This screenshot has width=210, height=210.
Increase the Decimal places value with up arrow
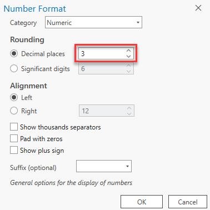(128, 51)
